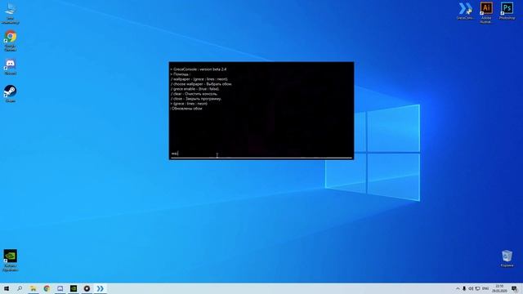Image resolution: width=523 pixels, height=294 pixels.
Task: Open the volume tray icon
Action: pyautogui.click(x=471, y=288)
